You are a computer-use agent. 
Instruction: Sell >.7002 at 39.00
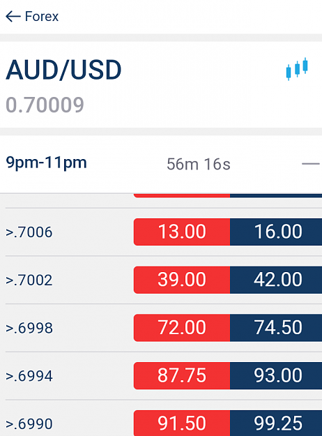(182, 280)
